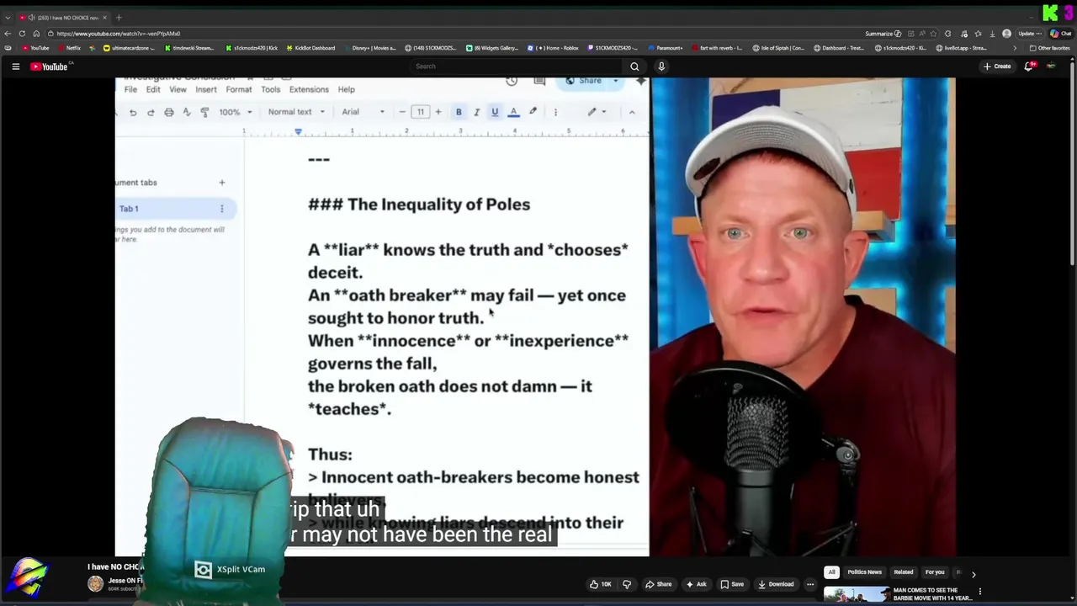Redo in the Google Docs toolbar
Viewport: 1077px width, 606px height.
point(151,112)
